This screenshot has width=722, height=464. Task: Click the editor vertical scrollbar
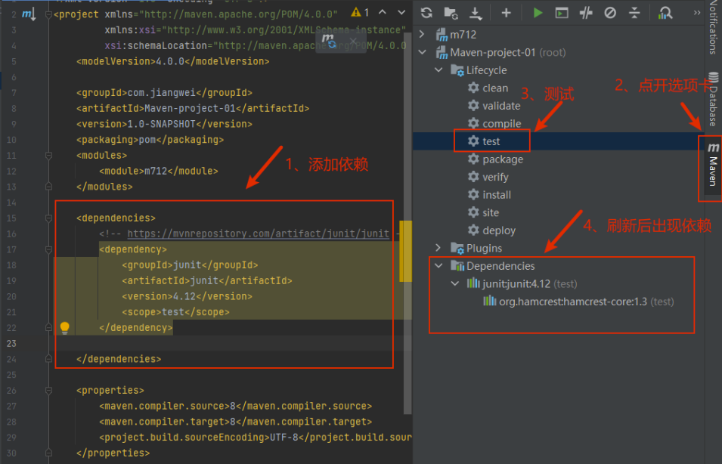click(x=407, y=223)
